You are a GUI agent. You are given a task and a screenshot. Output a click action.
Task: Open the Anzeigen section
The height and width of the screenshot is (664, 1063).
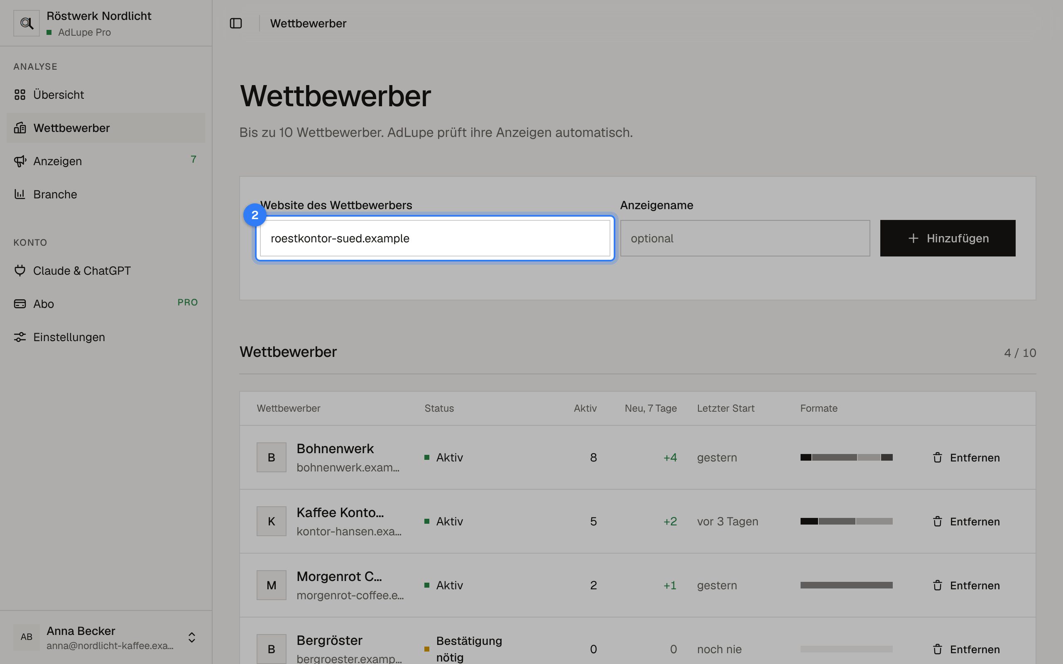[105, 161]
